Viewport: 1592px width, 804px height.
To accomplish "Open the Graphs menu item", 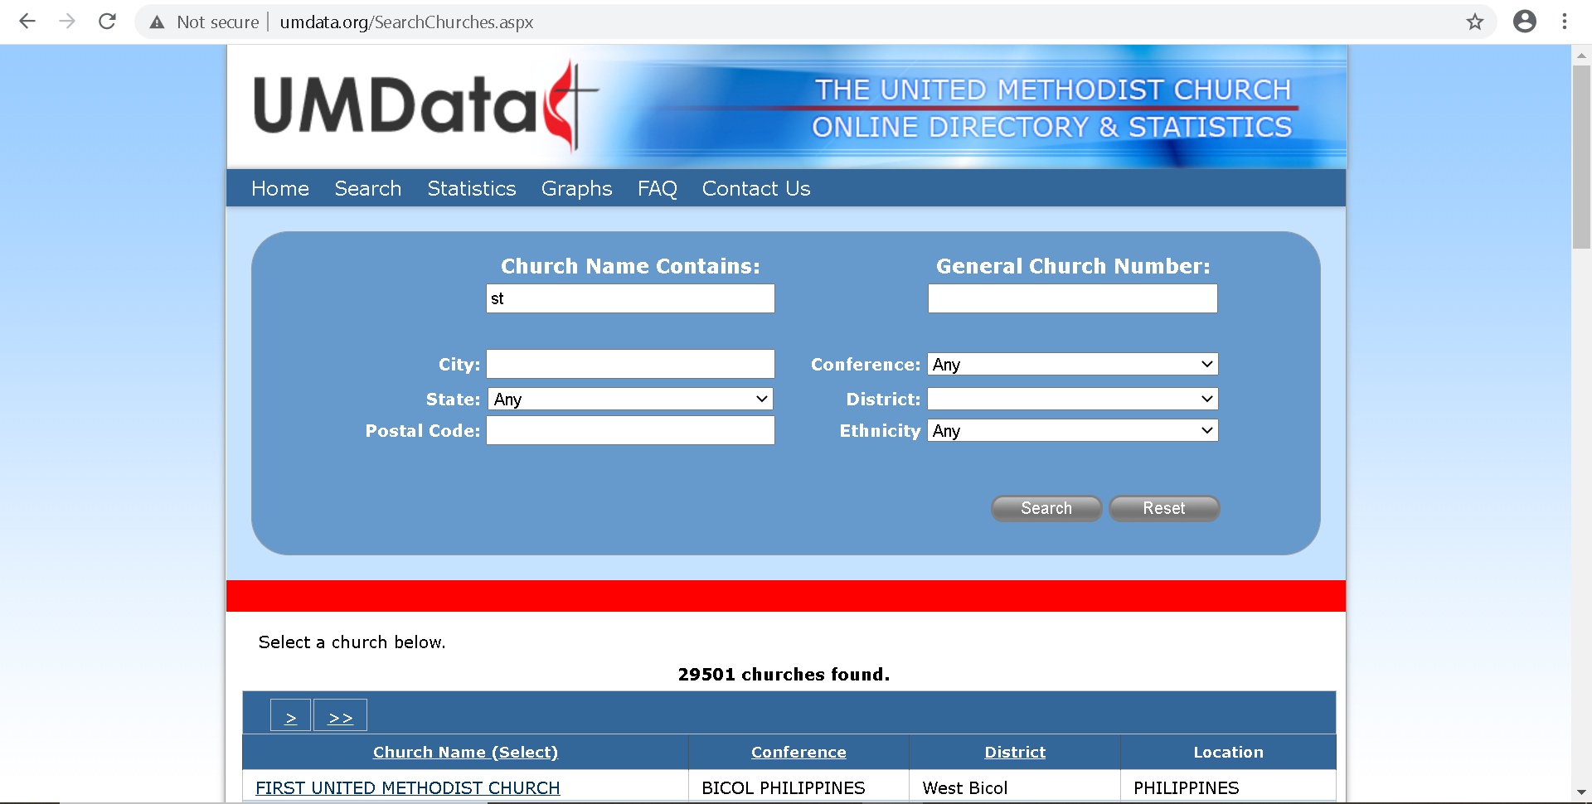I will click(x=577, y=189).
